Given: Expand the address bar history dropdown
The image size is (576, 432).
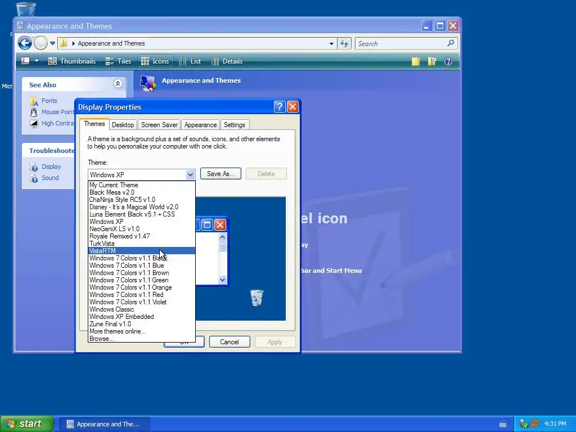Looking at the screenshot, I should click(331, 44).
